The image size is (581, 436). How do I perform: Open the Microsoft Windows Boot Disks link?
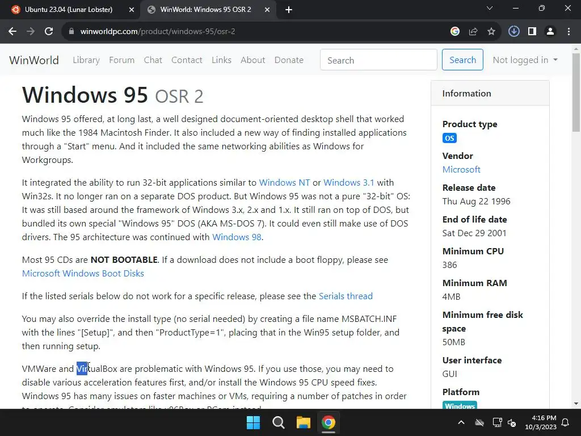tap(83, 274)
